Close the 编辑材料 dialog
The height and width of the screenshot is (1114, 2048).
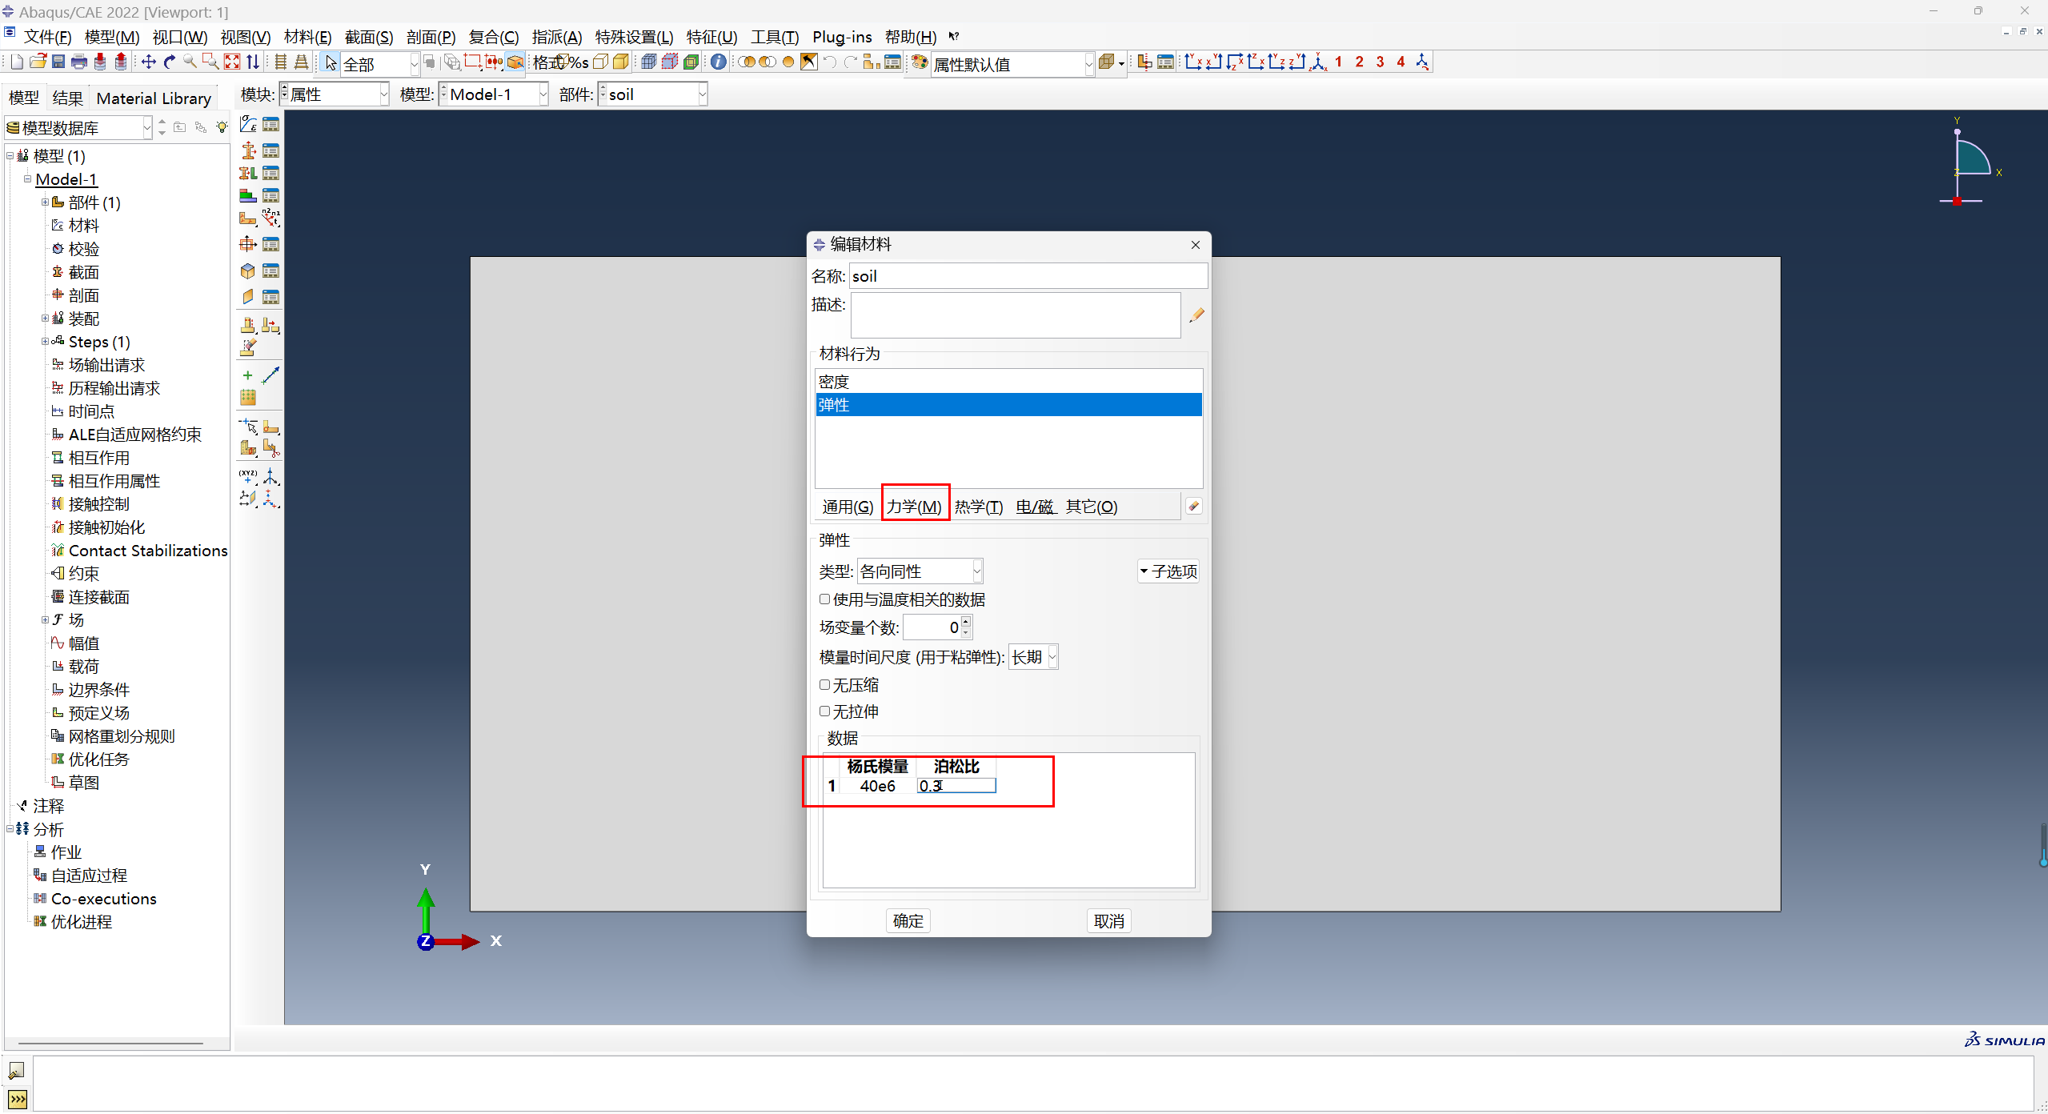click(1196, 245)
